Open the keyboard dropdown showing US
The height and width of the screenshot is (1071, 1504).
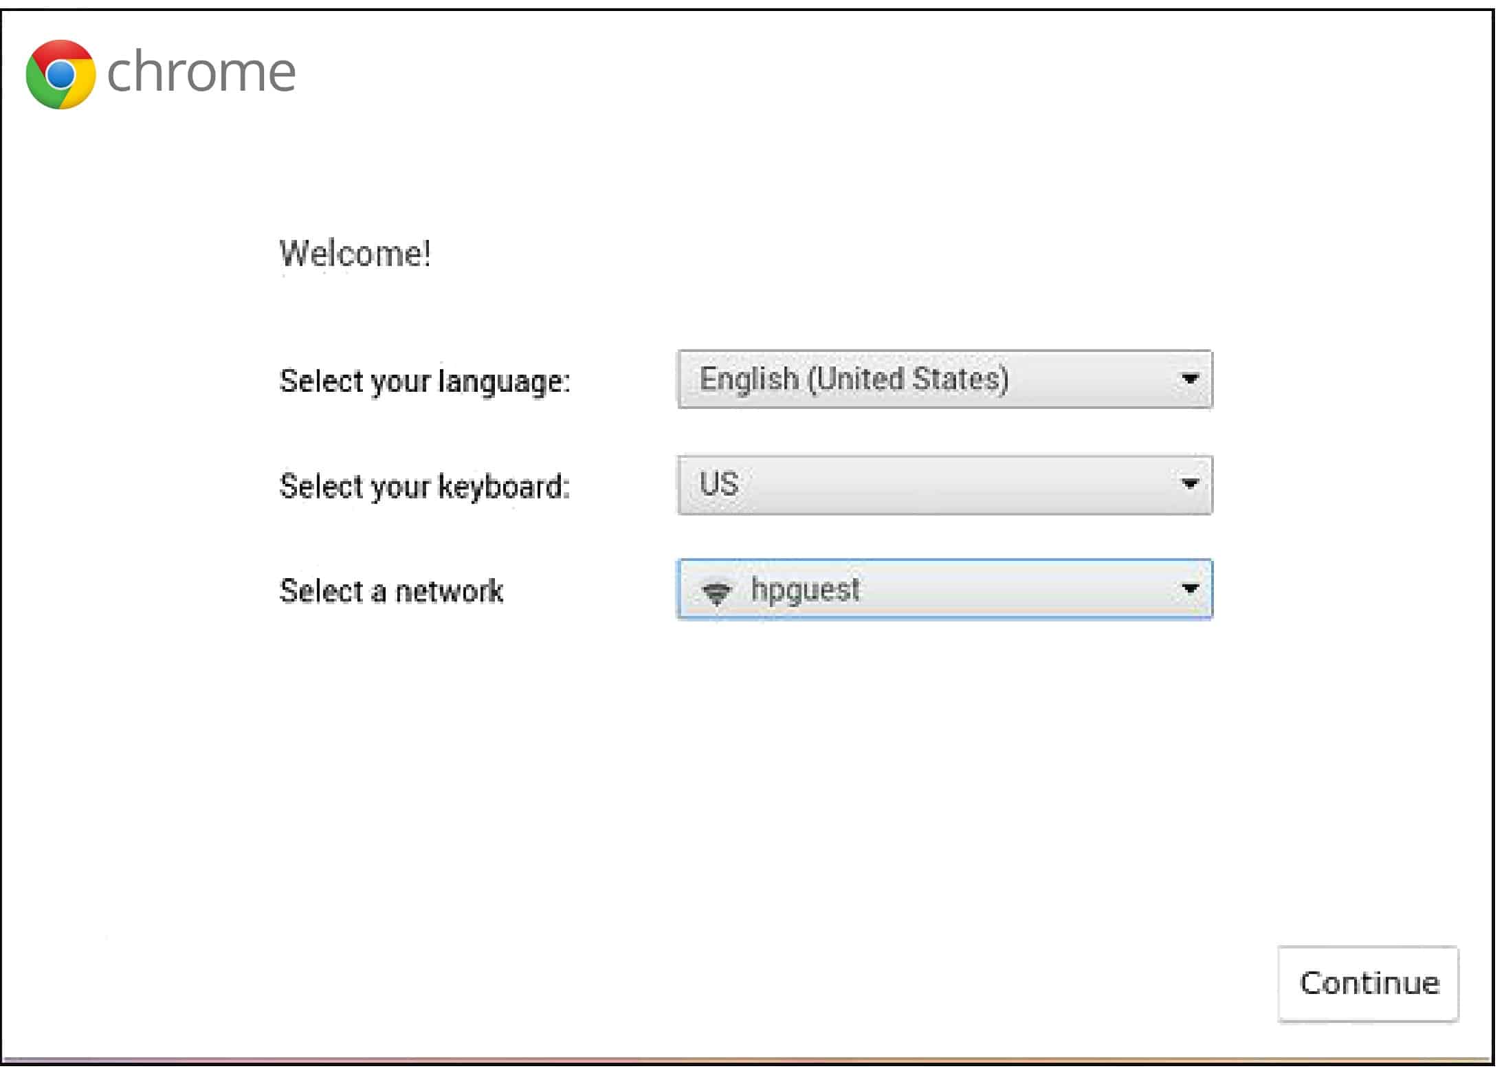(x=944, y=485)
